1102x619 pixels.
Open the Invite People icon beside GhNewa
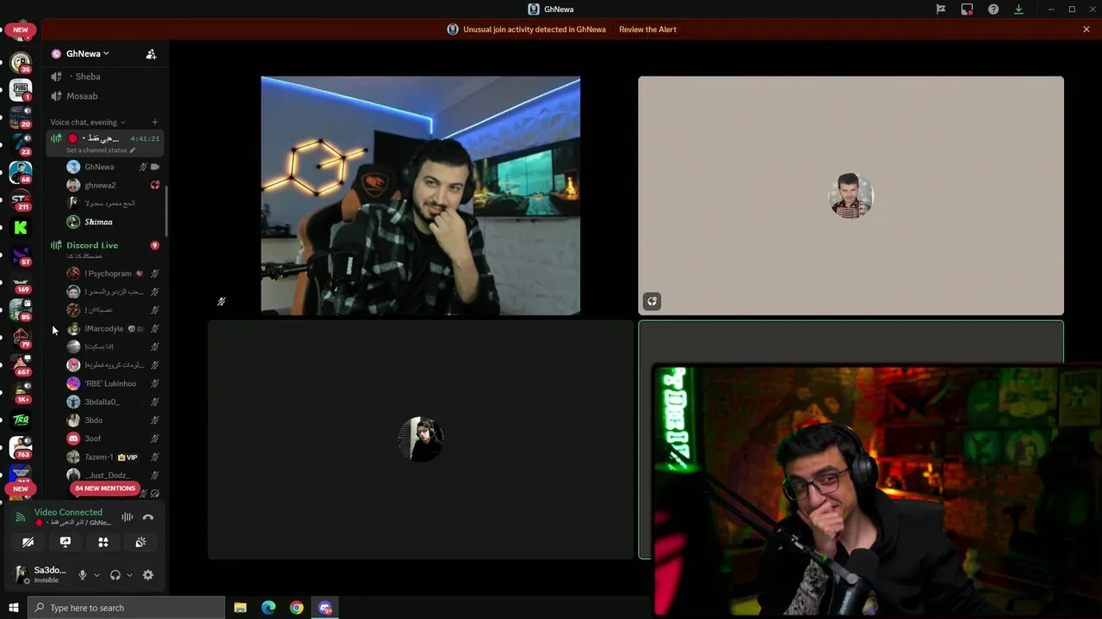[151, 53]
